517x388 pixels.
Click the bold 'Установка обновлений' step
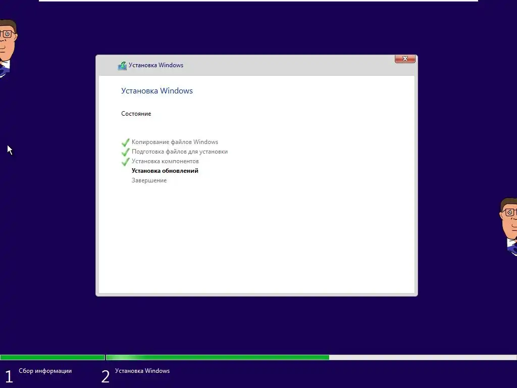coord(165,171)
